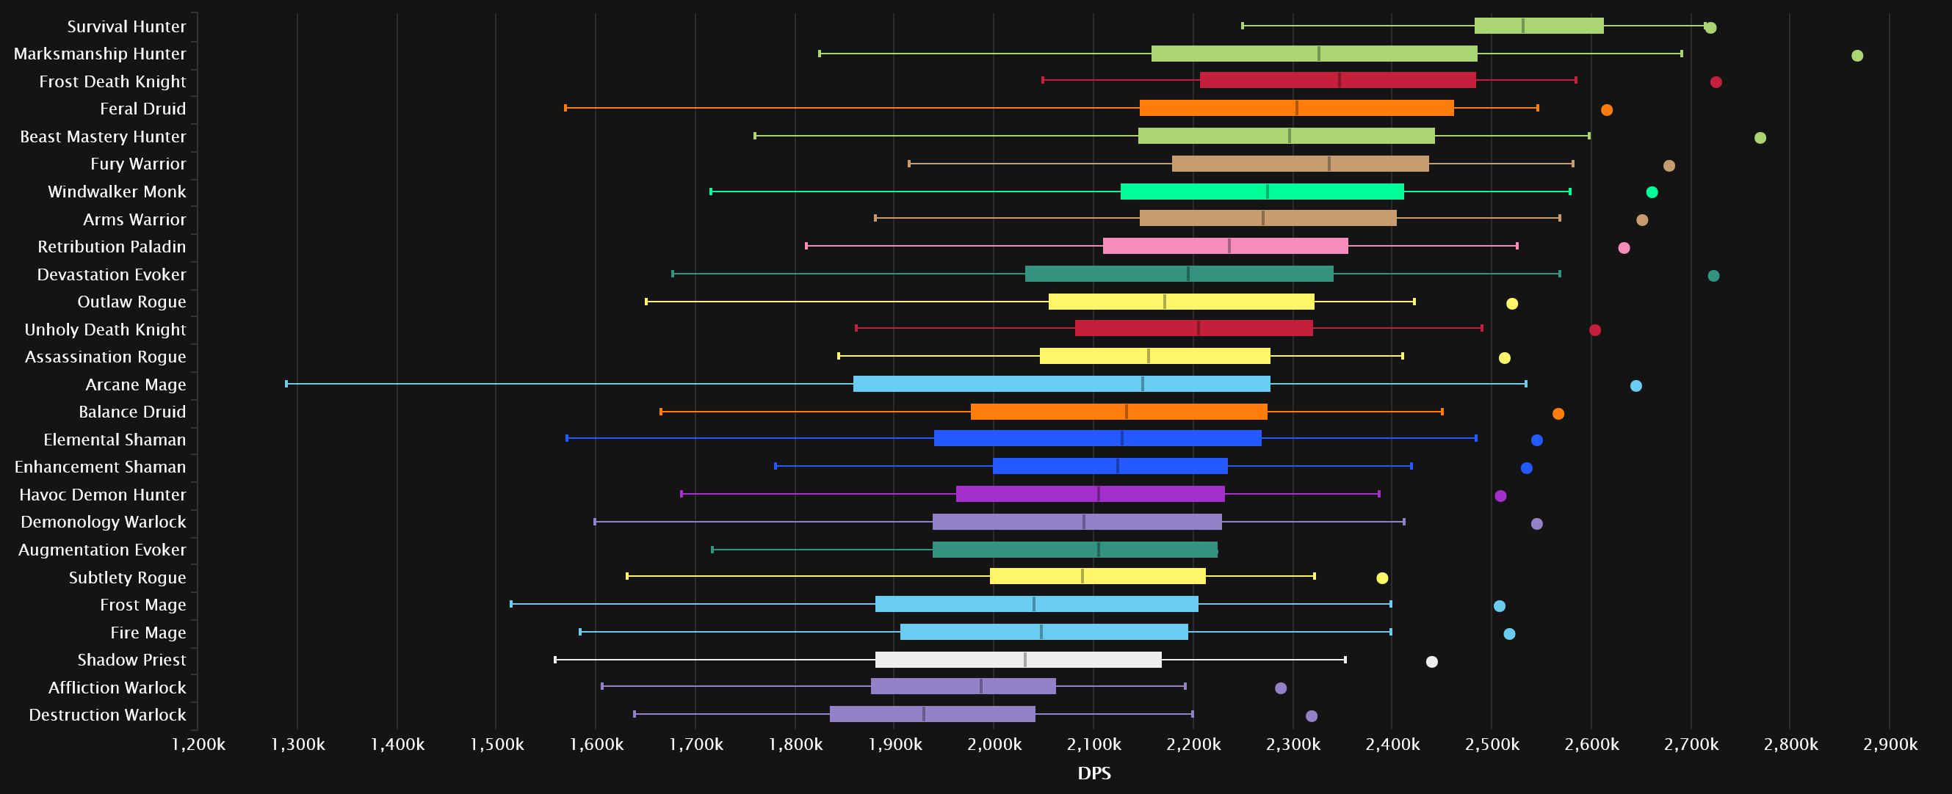
Task: Click the DPS axis title
Action: coord(1094,773)
